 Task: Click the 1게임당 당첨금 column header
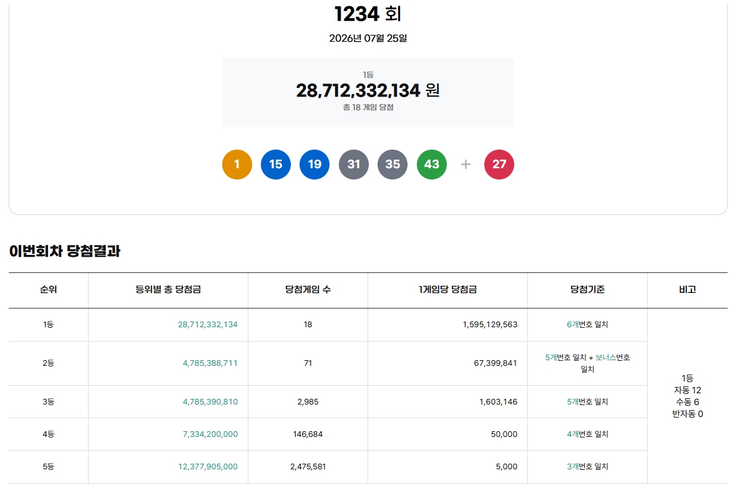click(448, 290)
